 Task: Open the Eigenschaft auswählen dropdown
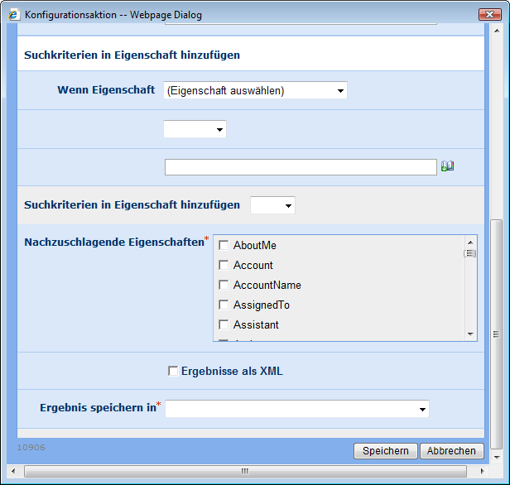point(255,90)
